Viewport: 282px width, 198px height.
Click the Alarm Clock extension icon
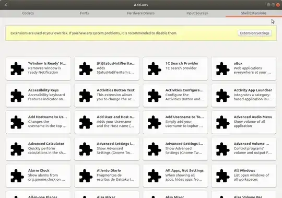pyautogui.click(x=17, y=176)
